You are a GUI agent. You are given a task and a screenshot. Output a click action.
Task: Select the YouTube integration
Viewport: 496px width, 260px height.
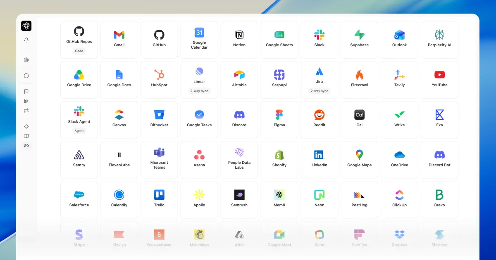tap(439, 80)
